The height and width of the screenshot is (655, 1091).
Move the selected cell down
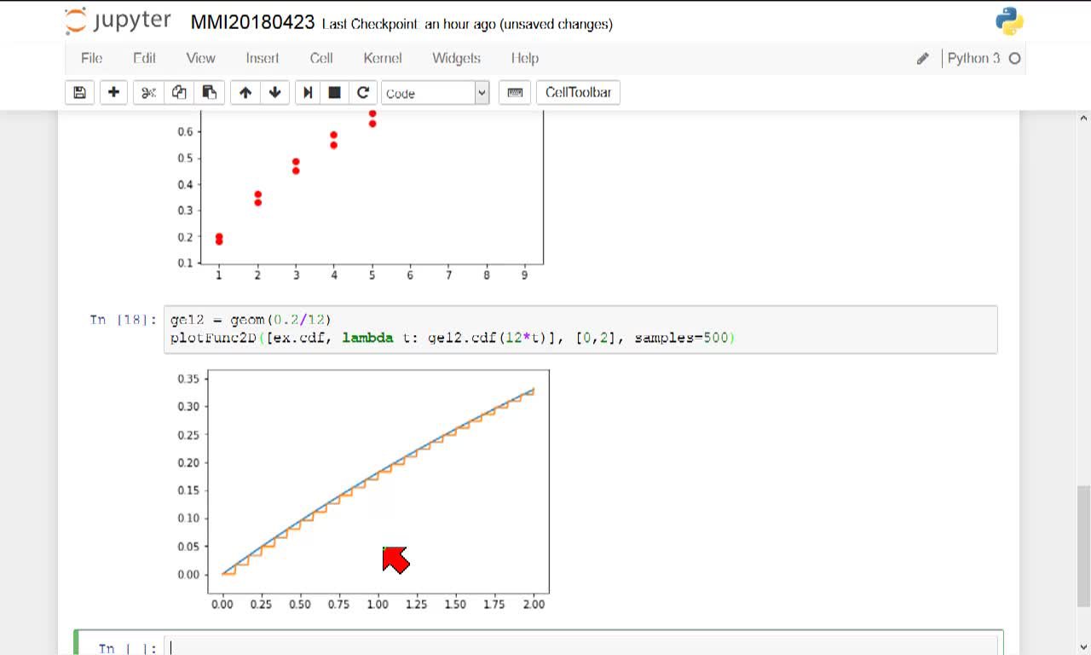(x=274, y=92)
